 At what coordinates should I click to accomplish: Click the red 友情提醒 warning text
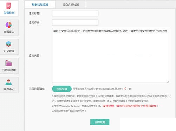pos(131,106)
